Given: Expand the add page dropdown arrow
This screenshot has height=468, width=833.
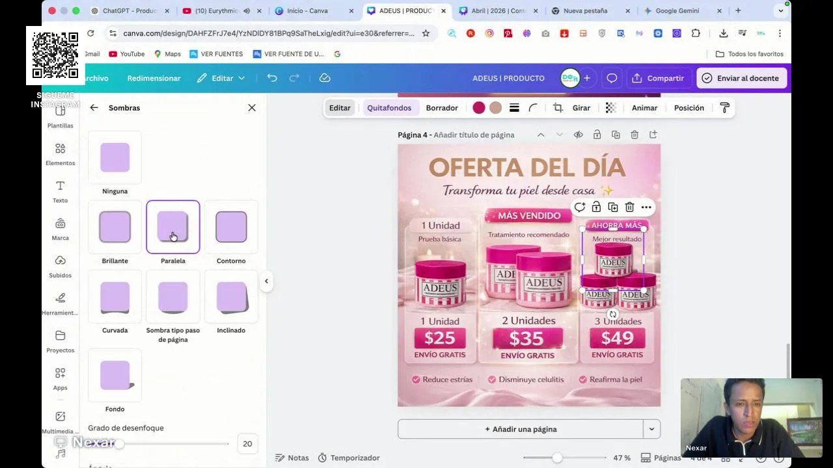Looking at the screenshot, I should 651,429.
